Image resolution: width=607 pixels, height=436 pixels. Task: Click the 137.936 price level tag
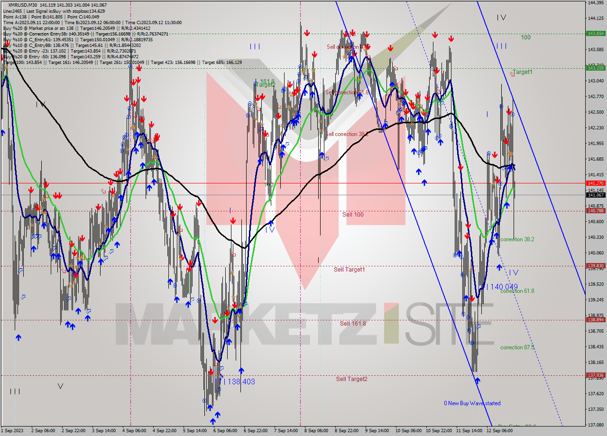(x=595, y=375)
